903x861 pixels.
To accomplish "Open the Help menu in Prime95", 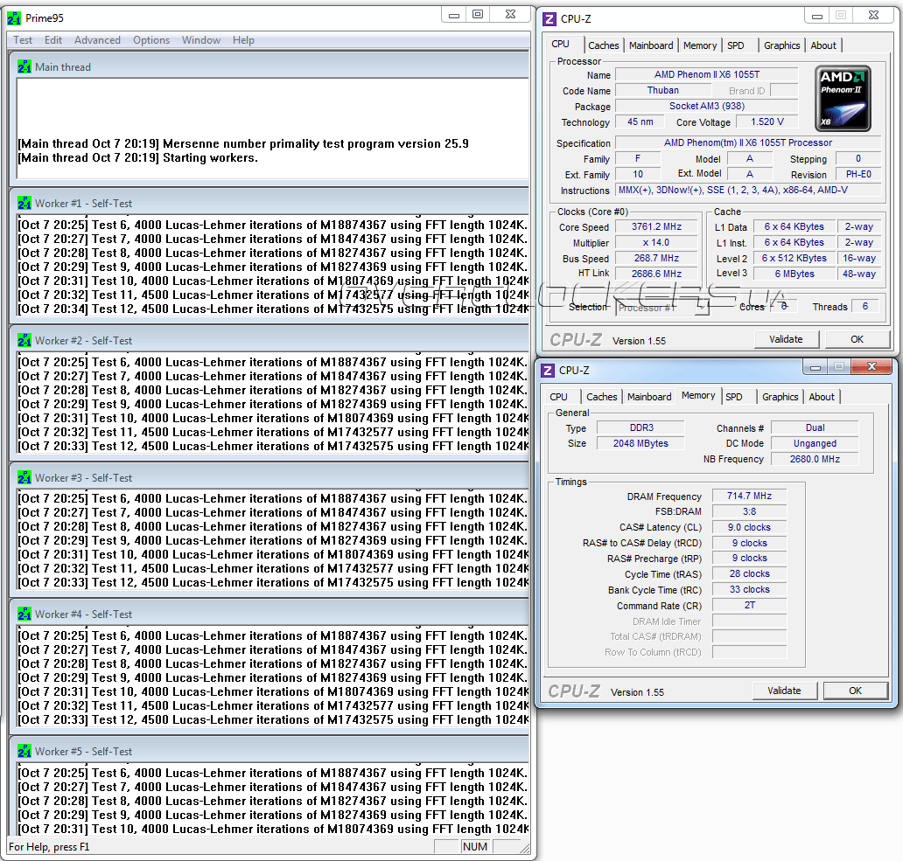I will pyautogui.click(x=243, y=40).
